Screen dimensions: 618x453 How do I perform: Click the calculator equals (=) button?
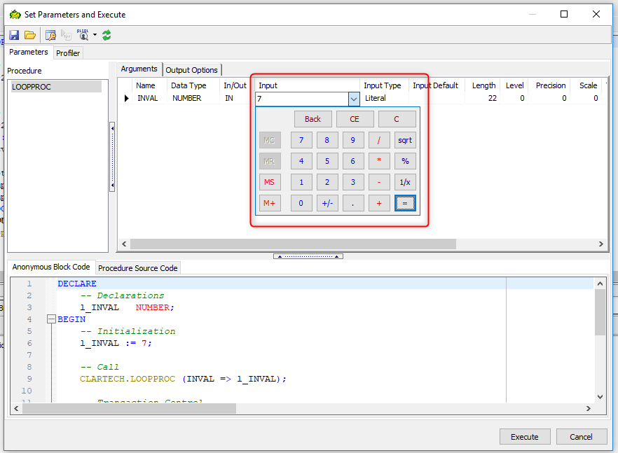point(405,203)
